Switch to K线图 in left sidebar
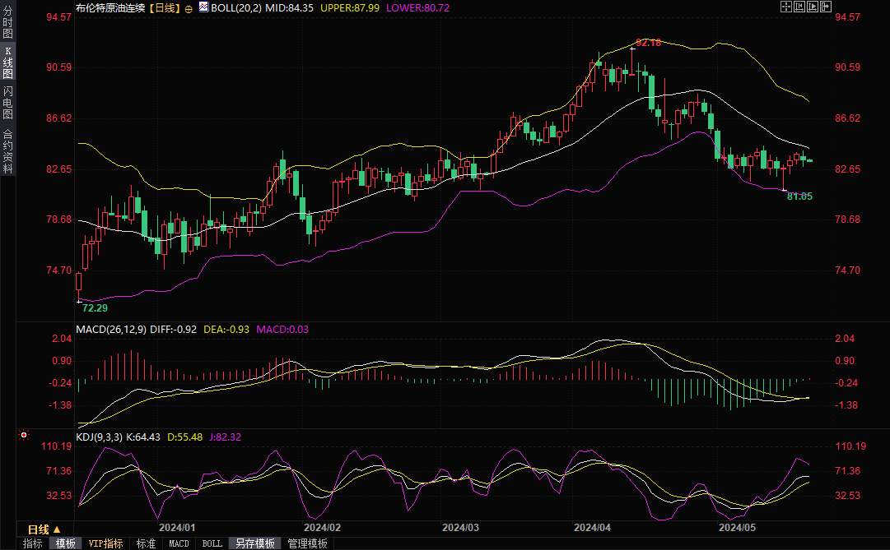The height and width of the screenshot is (550, 890). tap(7, 63)
